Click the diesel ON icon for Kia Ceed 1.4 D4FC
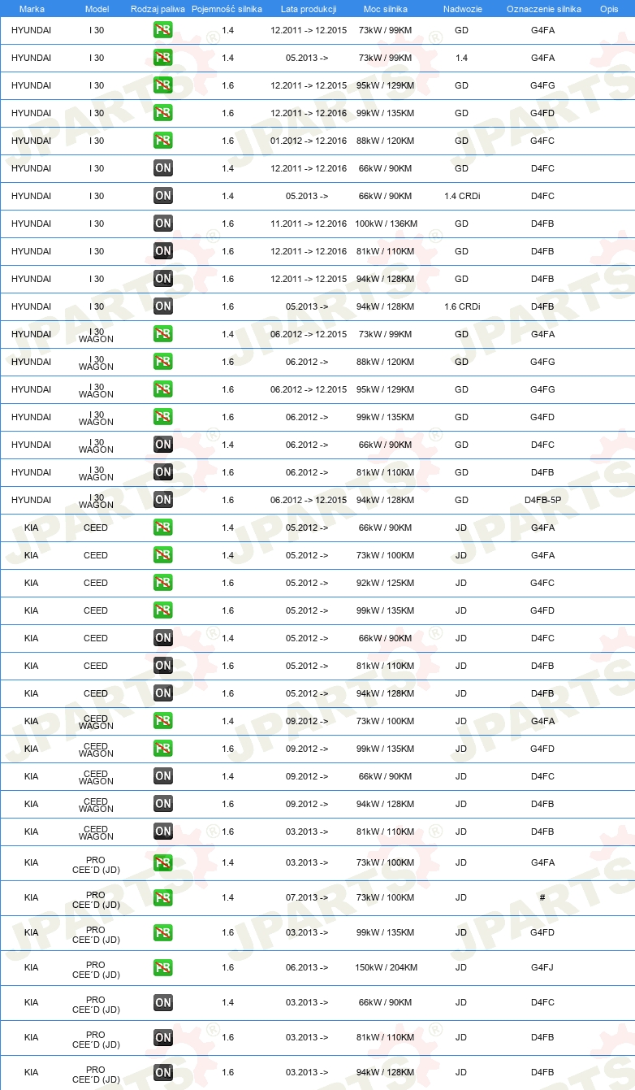Screen dimensions: 635x1090 [163, 638]
